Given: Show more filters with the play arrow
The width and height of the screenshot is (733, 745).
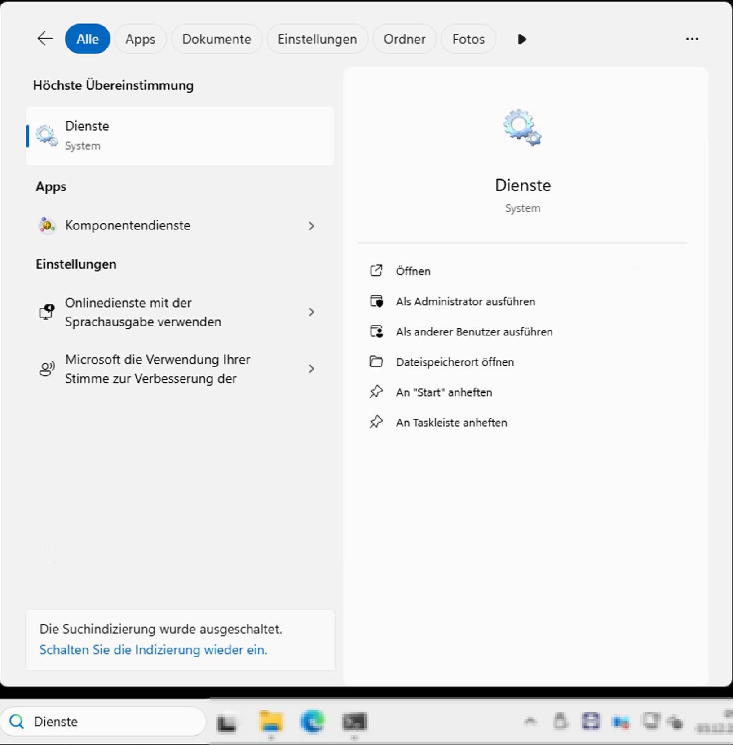Looking at the screenshot, I should pos(521,39).
